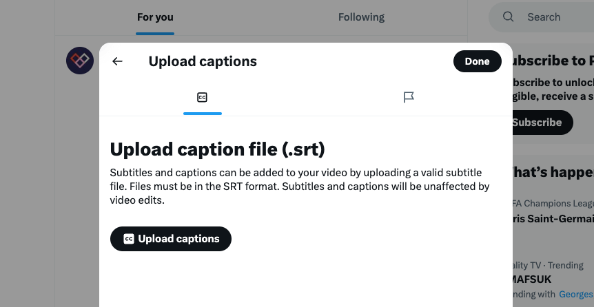Image resolution: width=594 pixels, height=307 pixels.
Task: Switch to the For you tab
Action: click(x=155, y=17)
